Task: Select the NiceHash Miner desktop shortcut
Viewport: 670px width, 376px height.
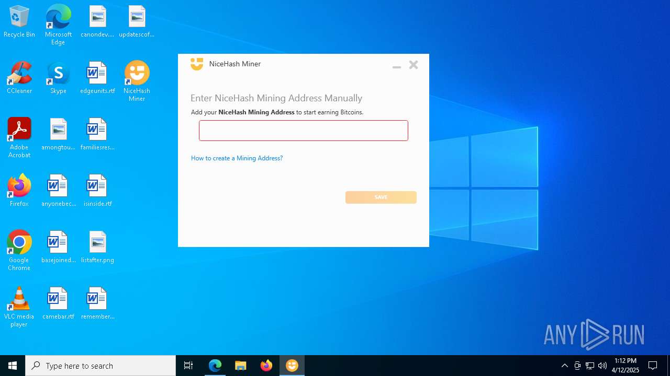Action: pyautogui.click(x=137, y=81)
